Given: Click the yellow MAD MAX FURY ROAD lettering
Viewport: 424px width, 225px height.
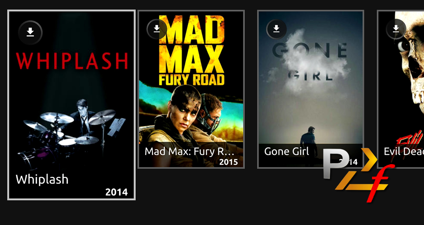Looking at the screenshot, I should point(191,50).
